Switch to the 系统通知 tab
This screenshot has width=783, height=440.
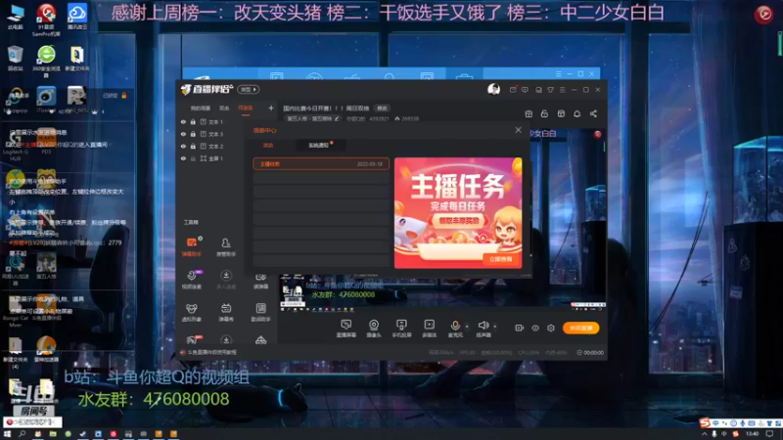(319, 145)
